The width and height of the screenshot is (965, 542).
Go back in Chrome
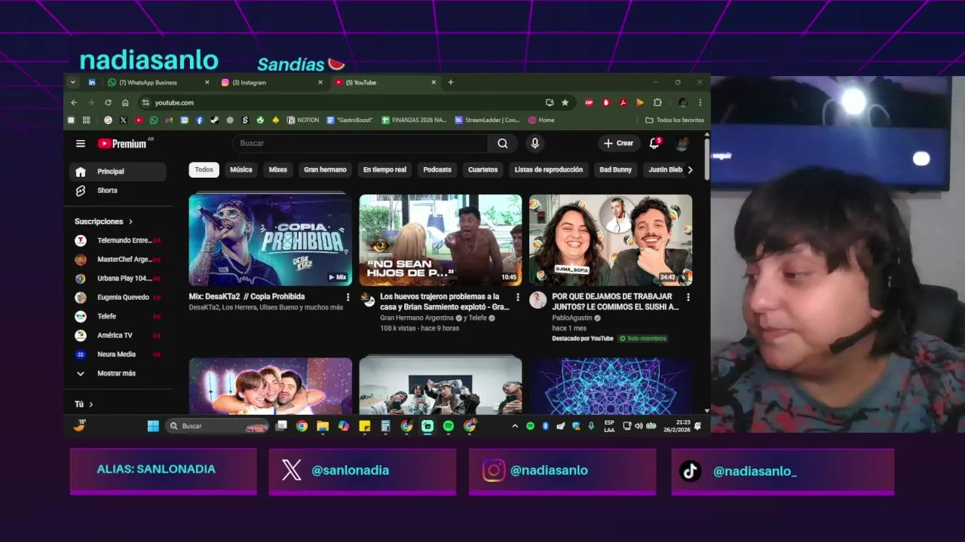(74, 102)
